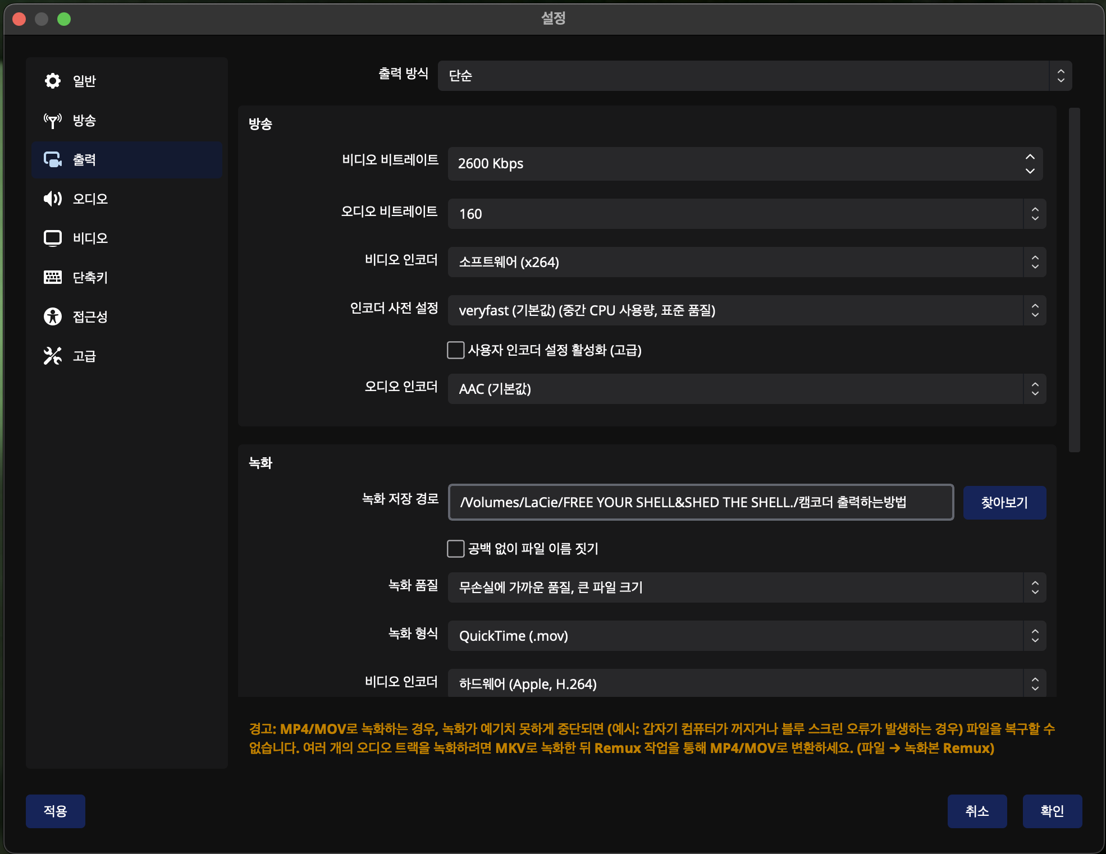
Task: Click the speaker icon for 오디오 settings
Action: [53, 199]
